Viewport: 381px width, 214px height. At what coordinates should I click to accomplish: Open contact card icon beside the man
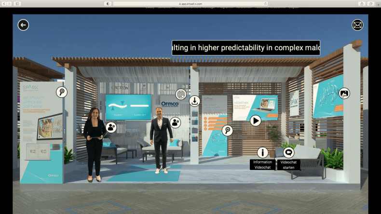[x=175, y=123]
